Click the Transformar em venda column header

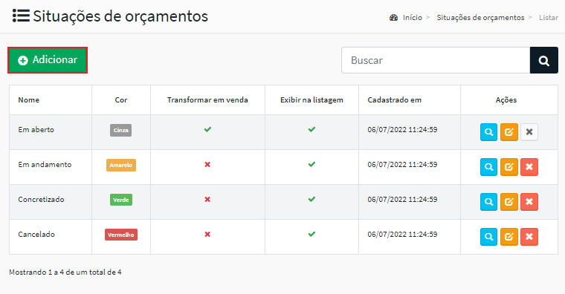(x=207, y=100)
